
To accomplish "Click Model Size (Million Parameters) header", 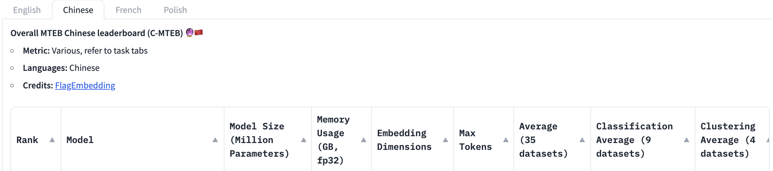I will coord(259,140).
